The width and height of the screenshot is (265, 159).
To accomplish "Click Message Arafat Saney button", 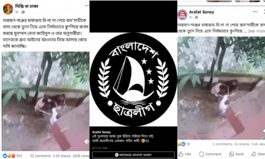I will 133,155.
